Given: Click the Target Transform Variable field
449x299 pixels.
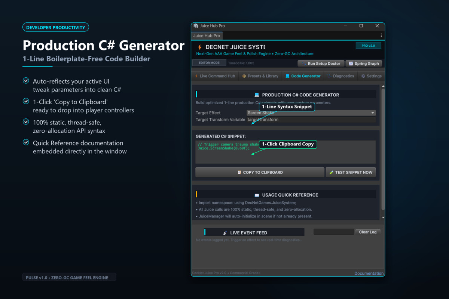Looking at the screenshot, I should (x=311, y=120).
